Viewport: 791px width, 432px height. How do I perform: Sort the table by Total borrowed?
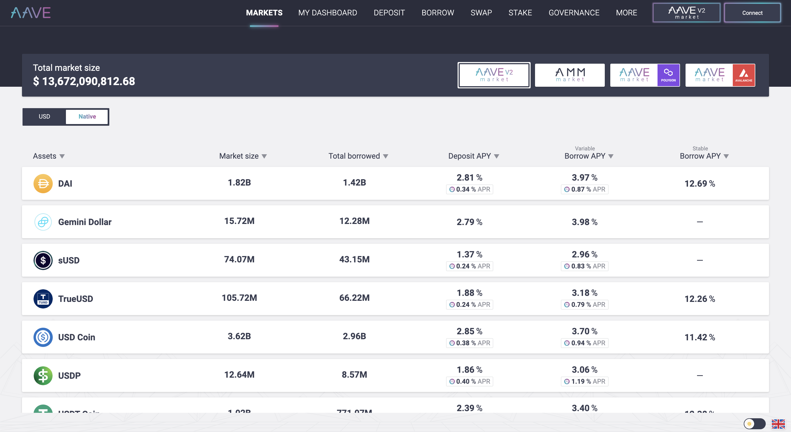(358, 156)
